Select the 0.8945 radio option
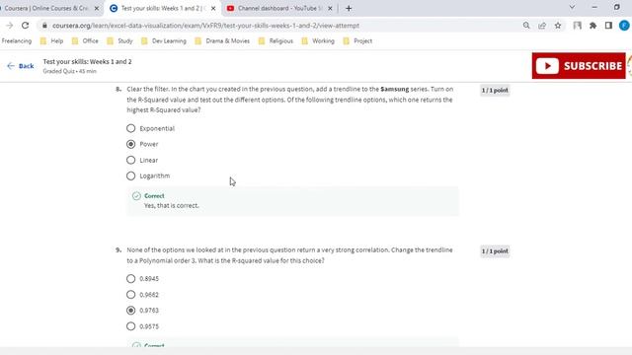 [130, 278]
